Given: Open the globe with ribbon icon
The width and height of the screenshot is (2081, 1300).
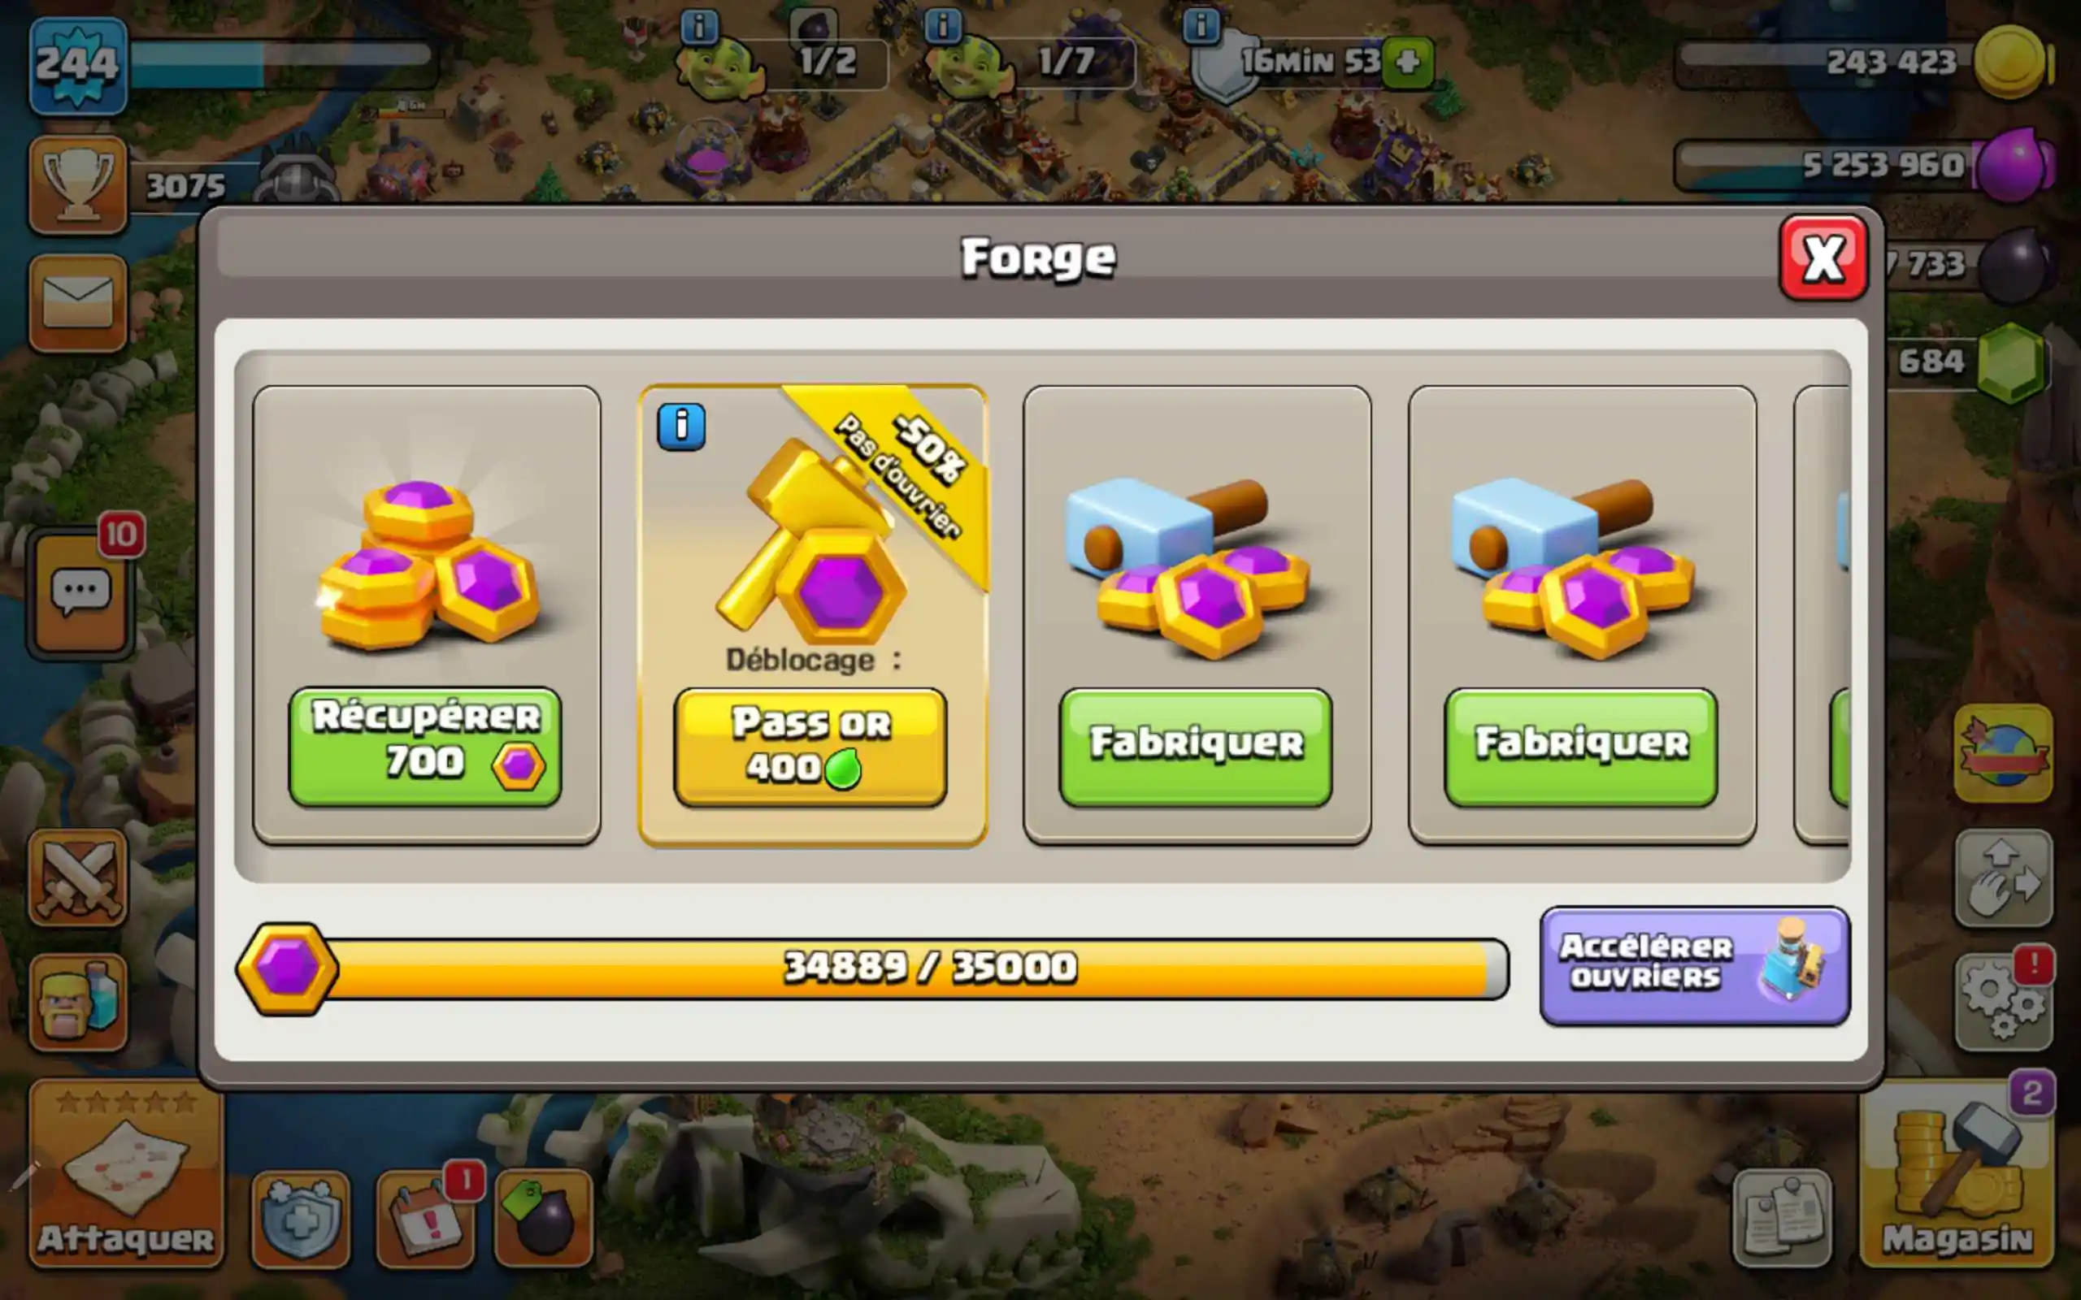Looking at the screenshot, I should pos(2004,754).
